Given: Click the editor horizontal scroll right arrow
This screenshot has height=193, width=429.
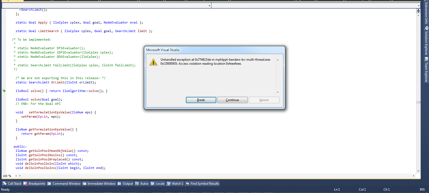Looking at the screenshot, I should point(414,176).
